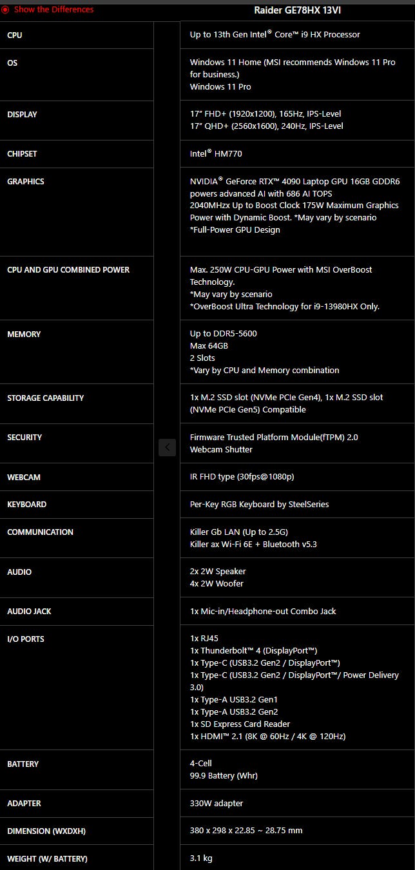Click the I/O PORTS row label
Image resolution: width=415 pixels, height=870 pixels.
[26, 639]
